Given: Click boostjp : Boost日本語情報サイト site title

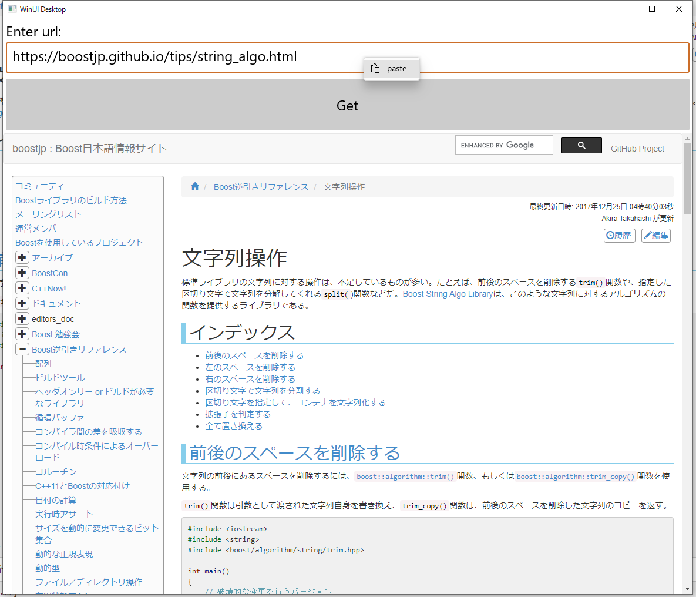Looking at the screenshot, I should click(90, 148).
